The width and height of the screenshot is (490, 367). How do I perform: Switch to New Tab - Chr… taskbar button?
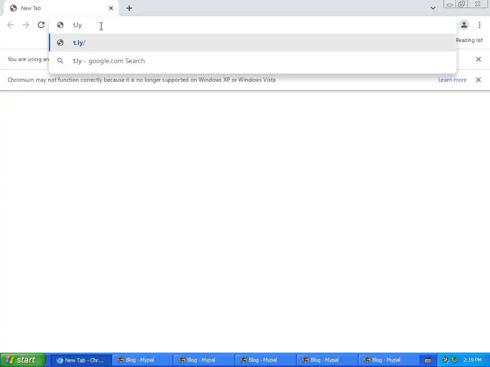(81, 360)
